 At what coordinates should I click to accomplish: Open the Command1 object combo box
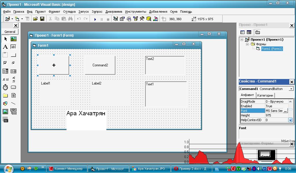(x=291, y=89)
